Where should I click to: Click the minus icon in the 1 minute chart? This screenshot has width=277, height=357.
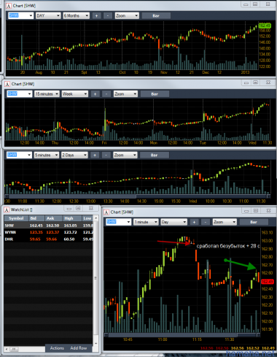[206, 222]
